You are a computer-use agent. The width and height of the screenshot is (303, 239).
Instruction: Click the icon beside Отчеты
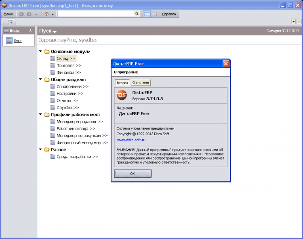click(x=53, y=101)
